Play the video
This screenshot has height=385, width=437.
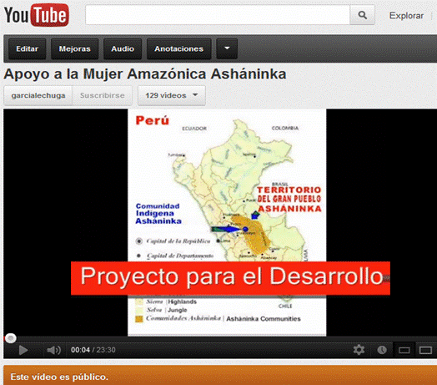[x=23, y=350]
